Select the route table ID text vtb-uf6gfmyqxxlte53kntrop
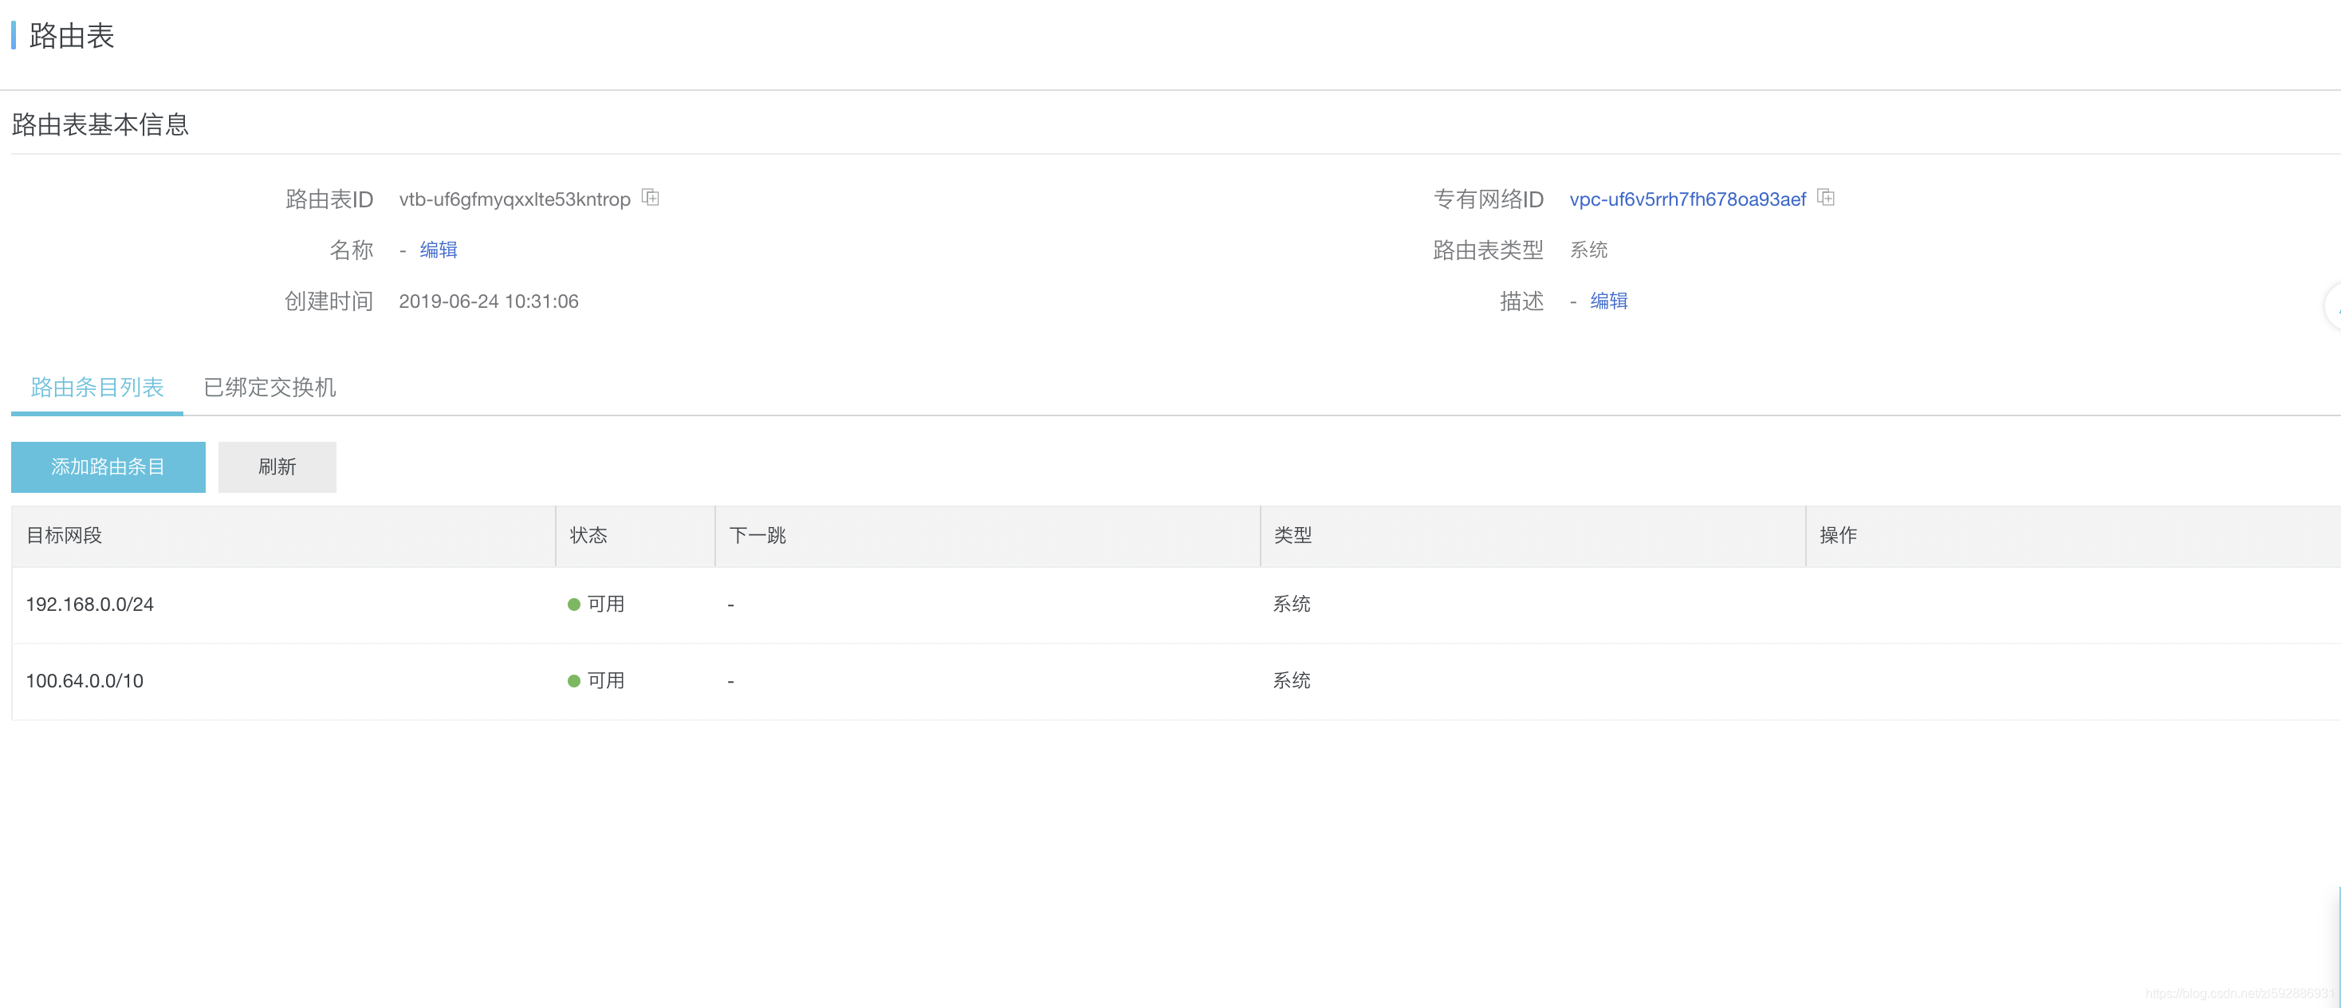 pyautogui.click(x=514, y=199)
